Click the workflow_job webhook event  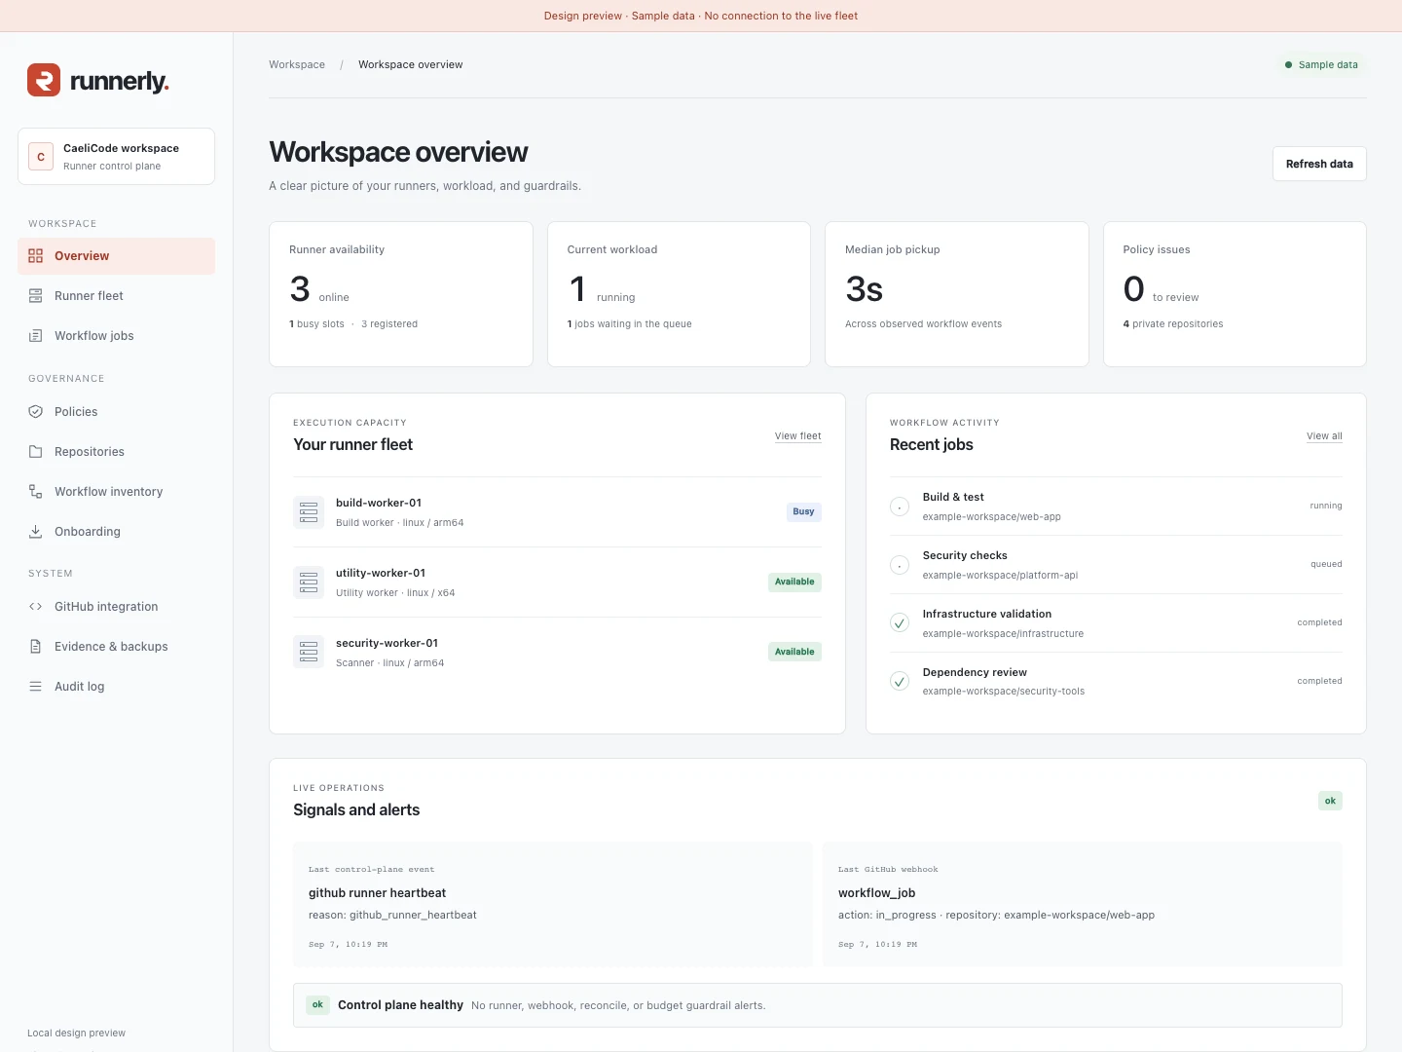(x=1083, y=905)
